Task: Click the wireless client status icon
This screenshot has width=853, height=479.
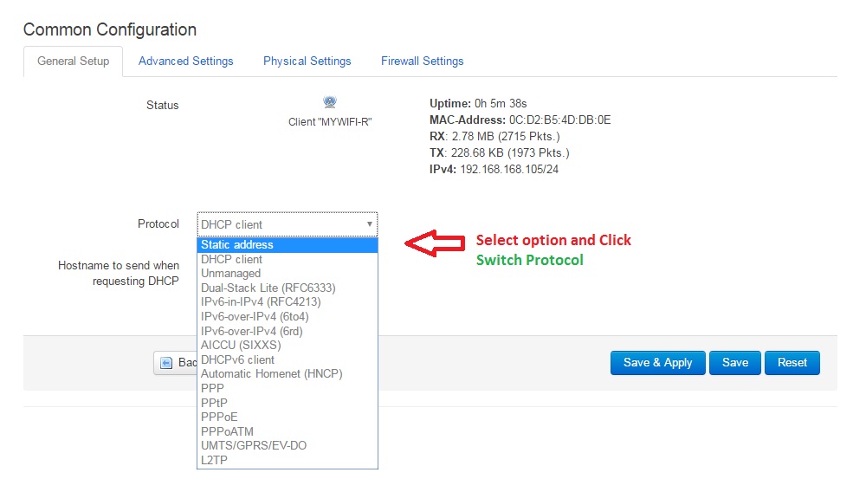Action: 329,103
